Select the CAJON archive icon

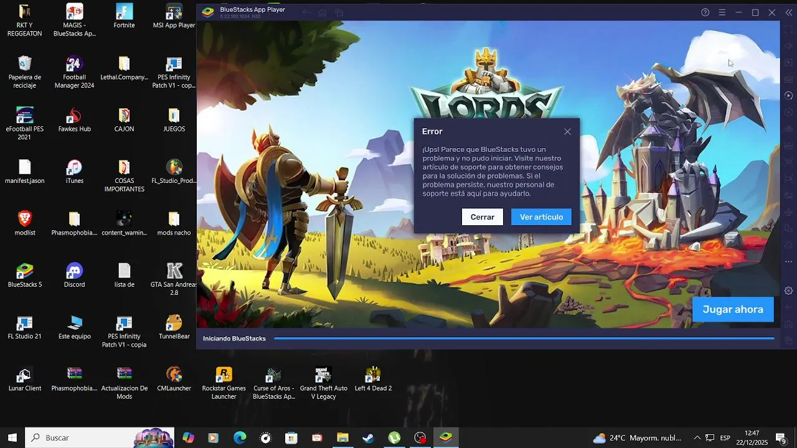coord(125,120)
